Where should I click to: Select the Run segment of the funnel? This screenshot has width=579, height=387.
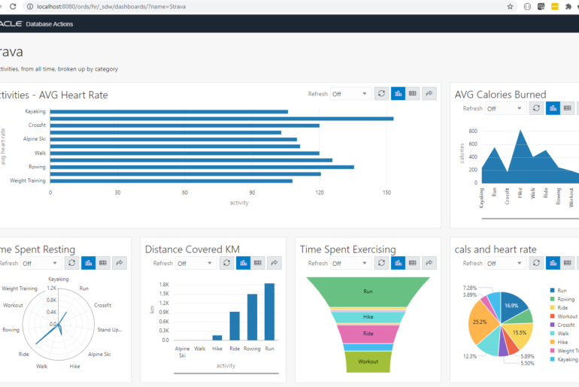coord(368,292)
